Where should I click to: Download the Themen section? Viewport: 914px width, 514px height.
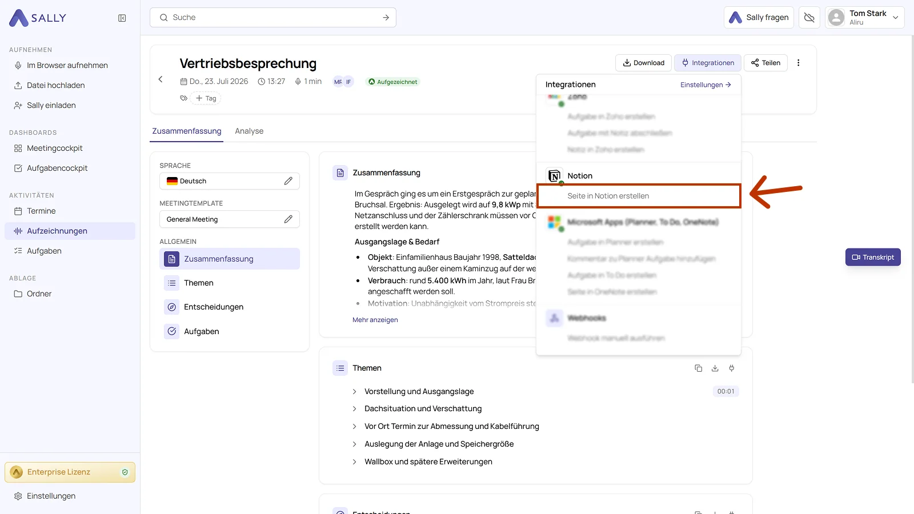pyautogui.click(x=715, y=368)
